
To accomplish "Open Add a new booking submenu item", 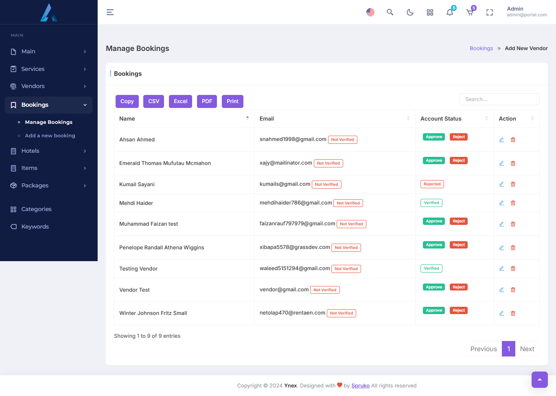I will [50, 136].
